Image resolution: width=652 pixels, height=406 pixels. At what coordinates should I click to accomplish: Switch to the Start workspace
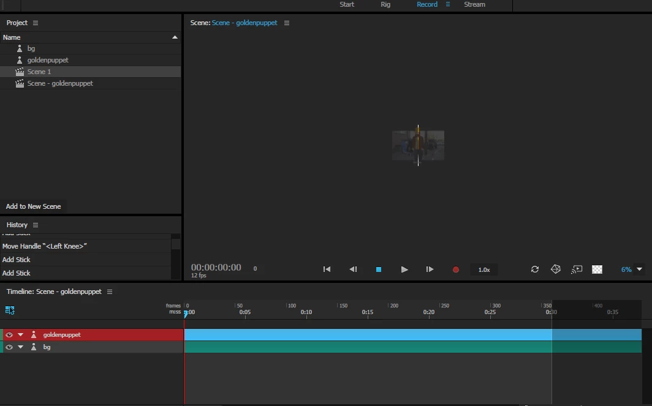coord(347,4)
